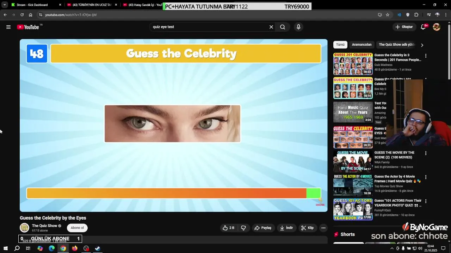Click the video player on the eyes image
The image size is (451, 253).
coord(173,124)
